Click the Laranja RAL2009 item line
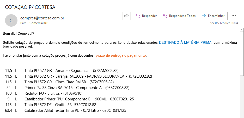Image resolution: width=244 pixels, height=118 pixels. [88, 76]
